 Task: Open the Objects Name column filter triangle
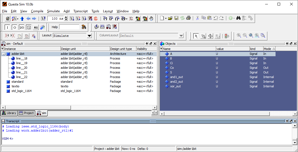[161, 49]
